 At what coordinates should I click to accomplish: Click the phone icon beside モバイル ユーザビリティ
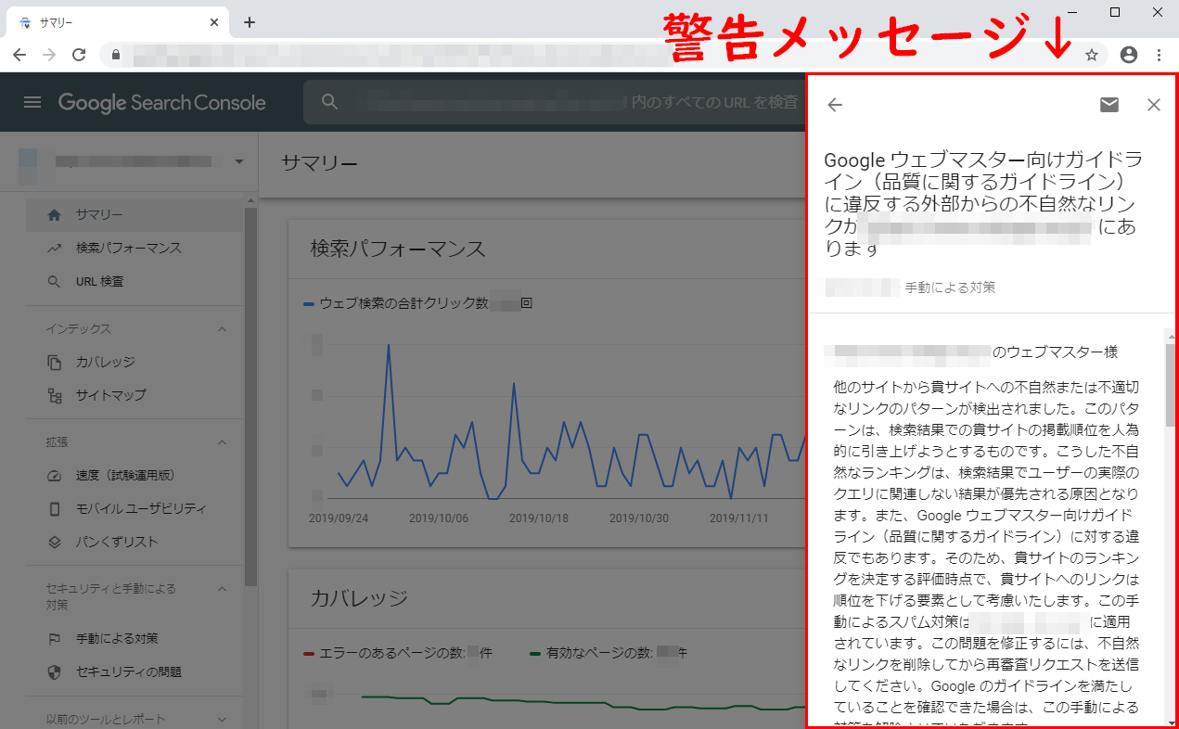point(55,508)
